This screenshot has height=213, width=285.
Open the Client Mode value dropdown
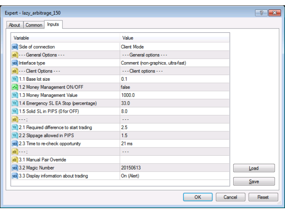coord(174,47)
